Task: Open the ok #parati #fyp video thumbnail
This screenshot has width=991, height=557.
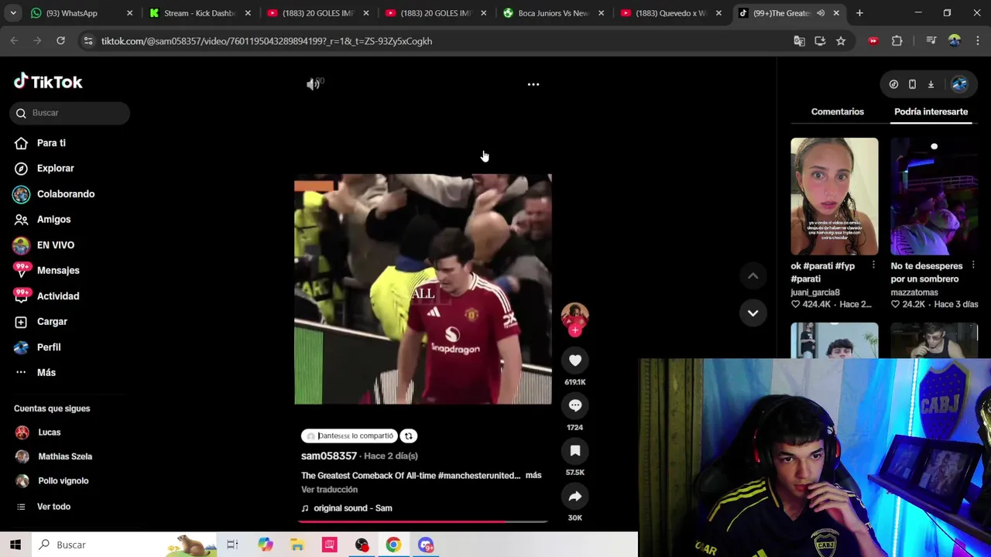Action: point(835,196)
